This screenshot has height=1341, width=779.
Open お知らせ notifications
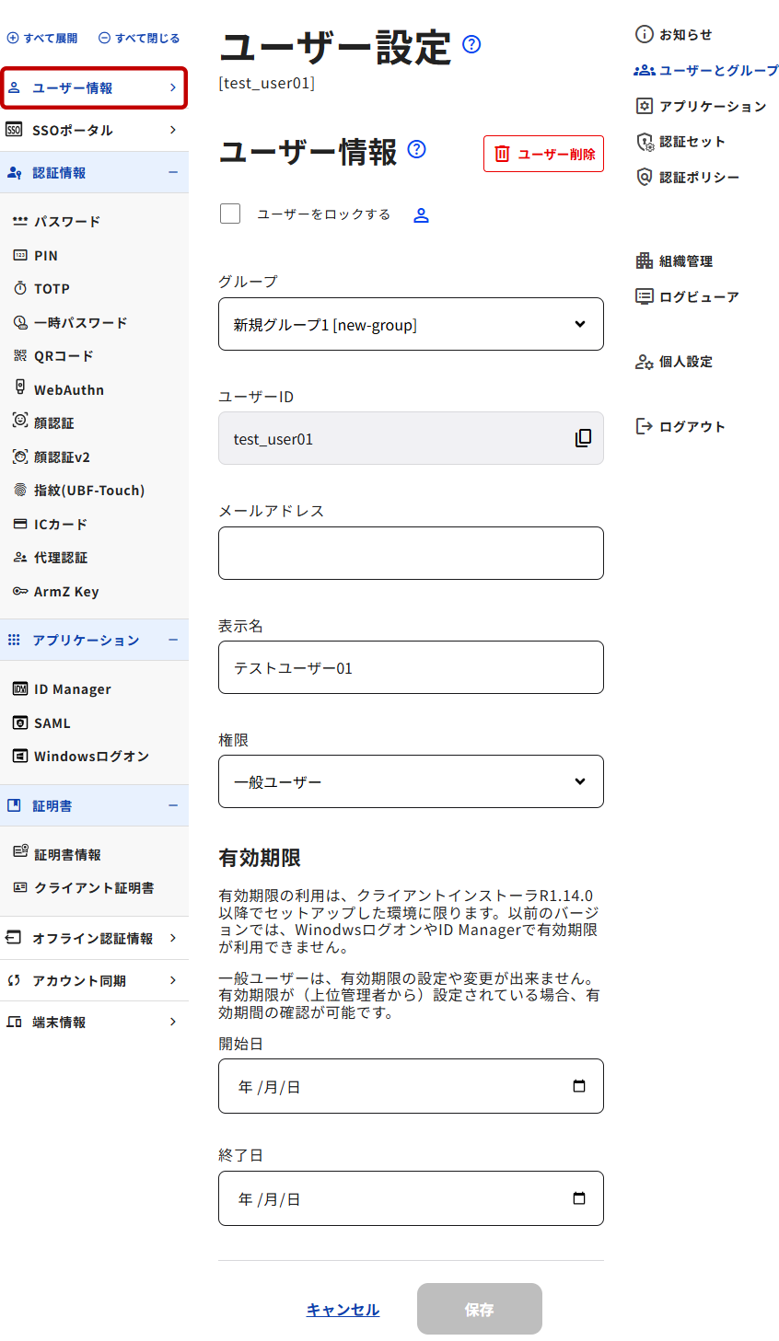(x=674, y=35)
